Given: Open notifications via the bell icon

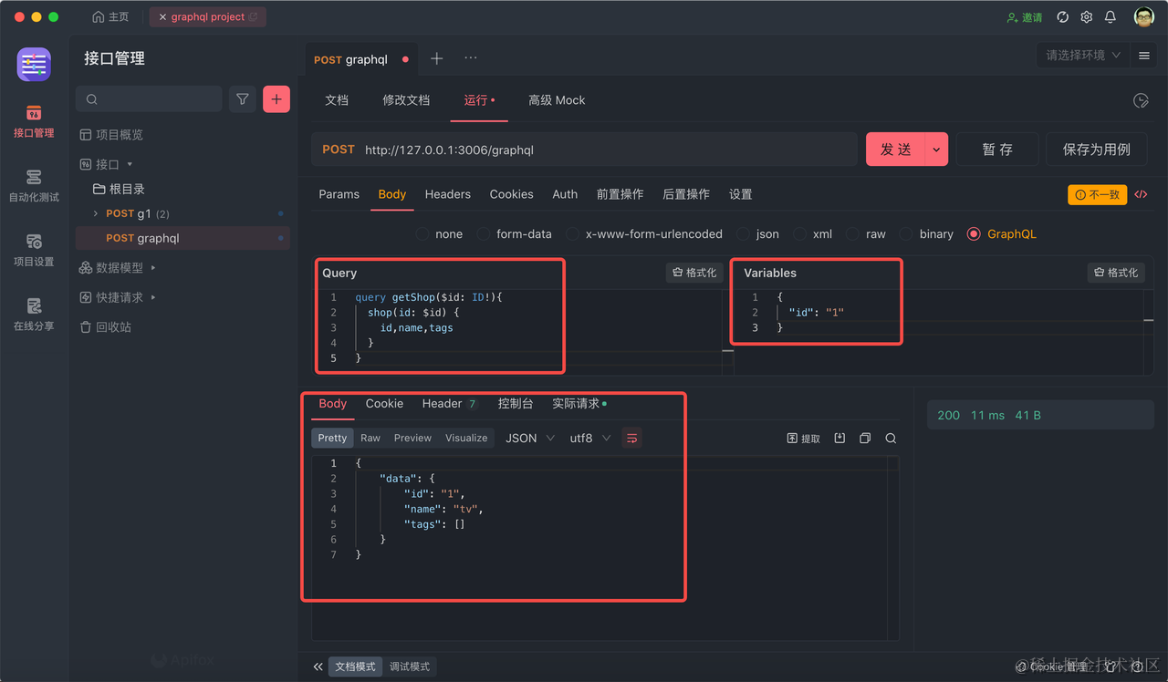Looking at the screenshot, I should (1111, 16).
